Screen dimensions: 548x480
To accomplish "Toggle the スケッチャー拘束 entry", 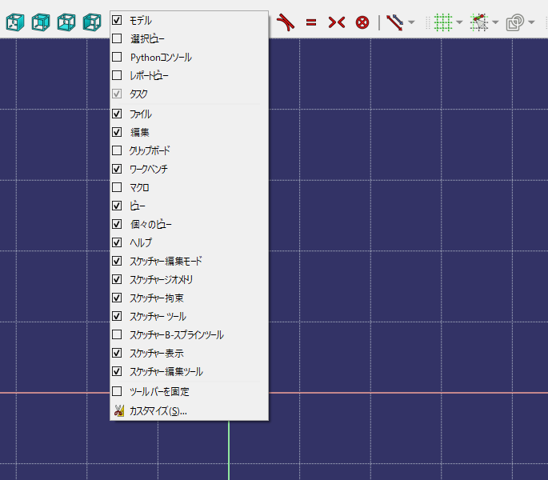I will coord(189,298).
